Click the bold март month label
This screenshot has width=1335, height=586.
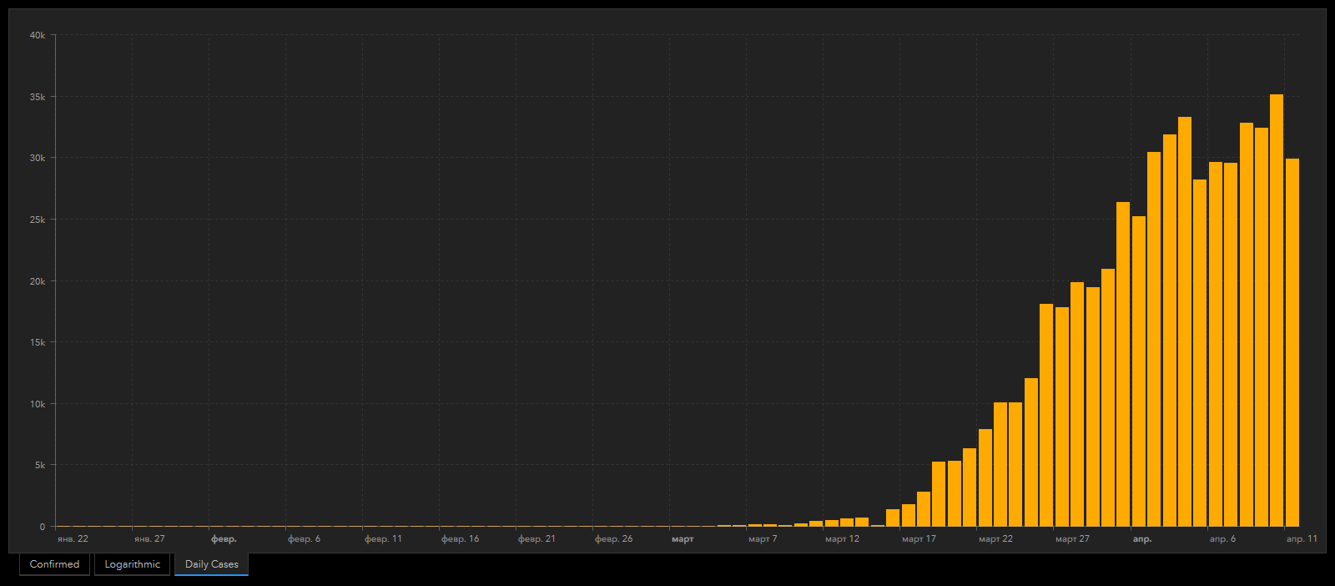click(683, 539)
